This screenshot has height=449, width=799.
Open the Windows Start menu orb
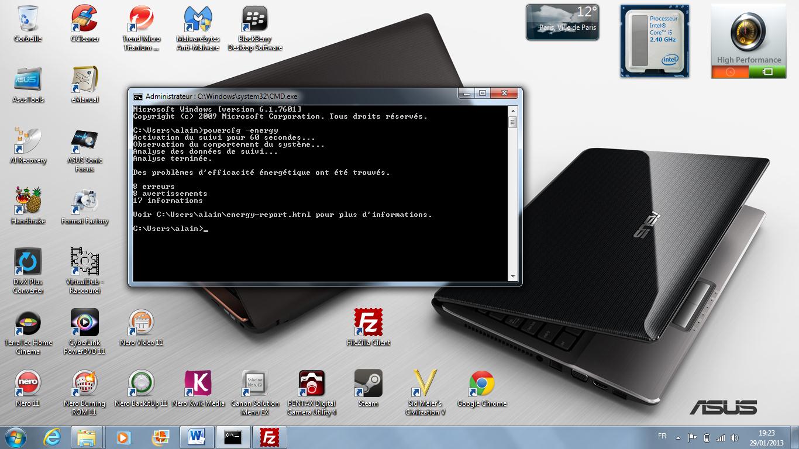15,437
